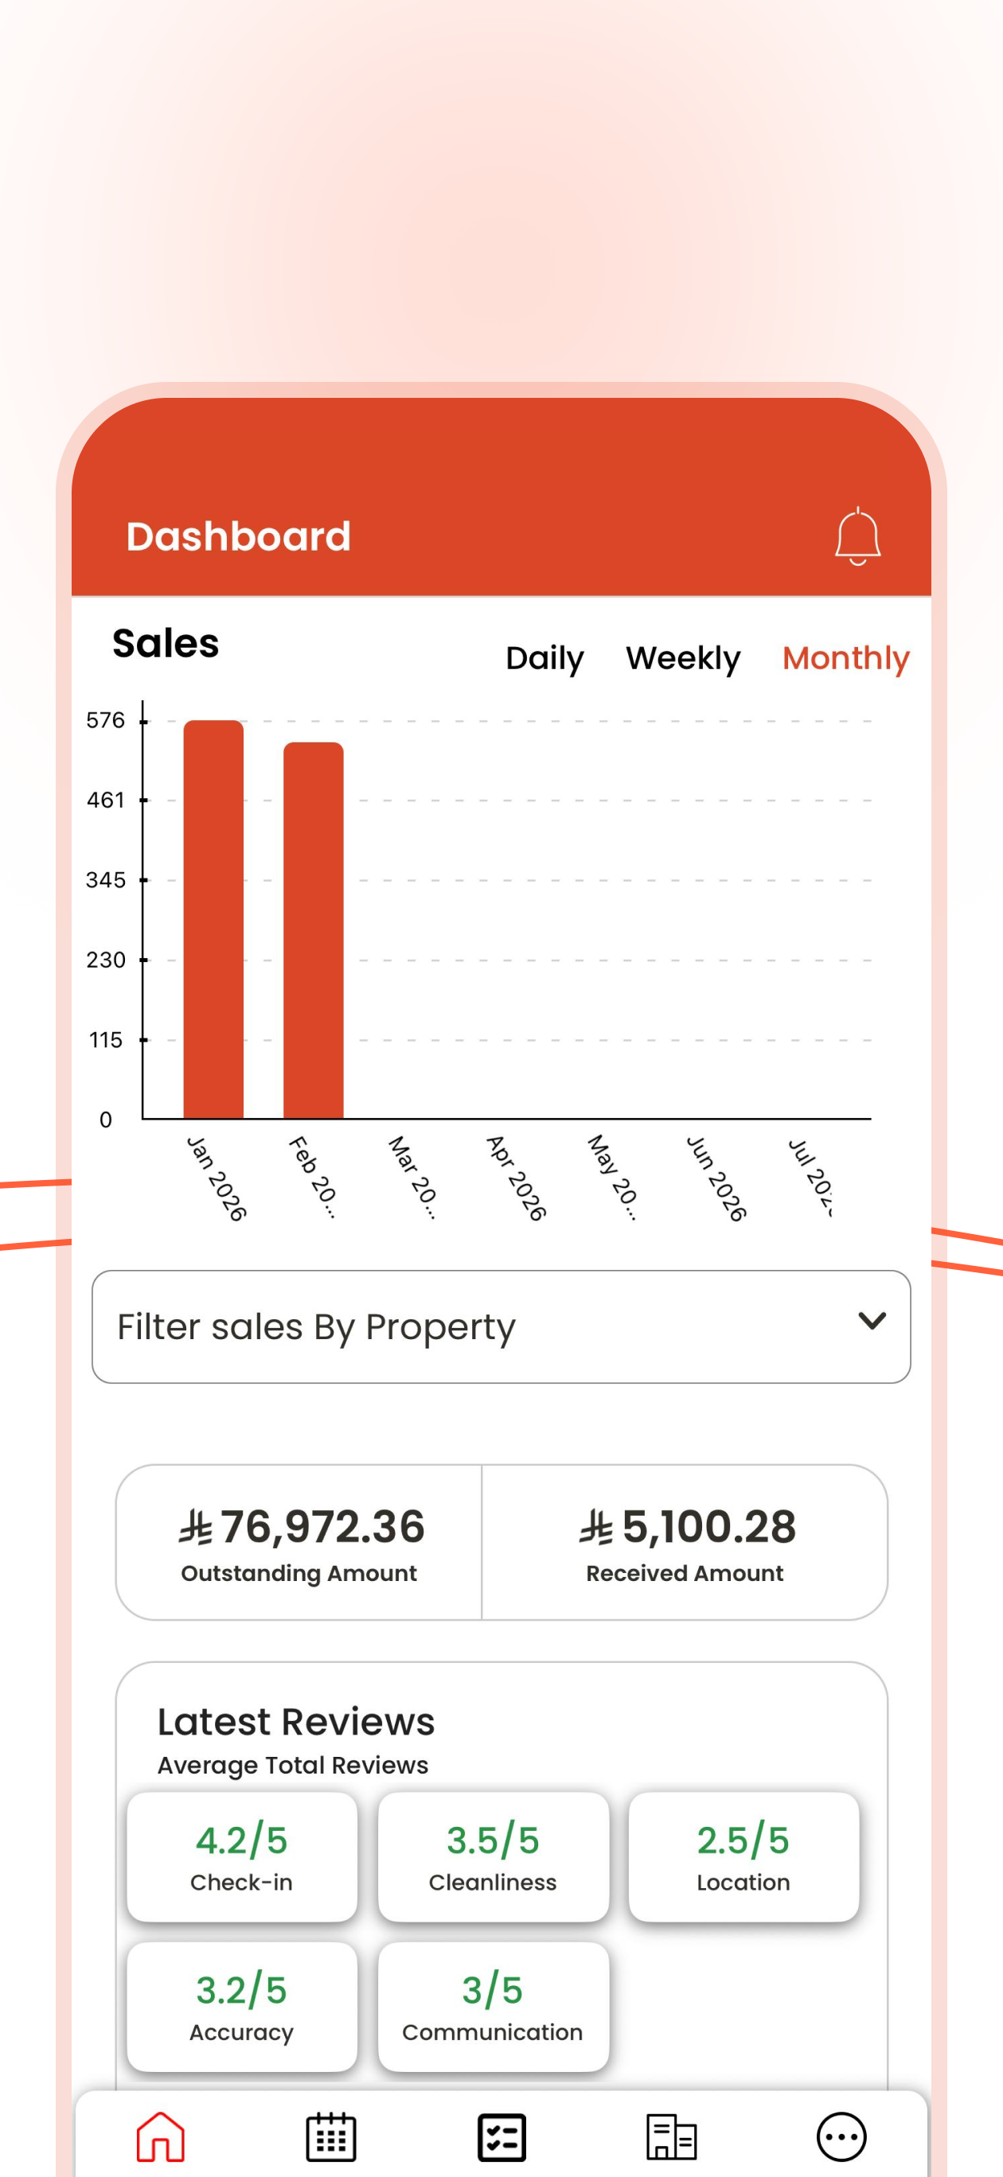Select the Location rating card
Image resolution: width=1003 pixels, height=2177 pixels.
(x=743, y=1856)
